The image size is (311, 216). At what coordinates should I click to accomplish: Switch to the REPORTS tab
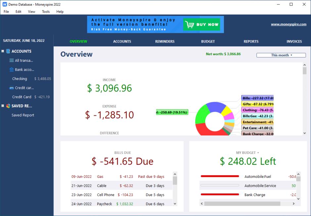[x=251, y=41]
